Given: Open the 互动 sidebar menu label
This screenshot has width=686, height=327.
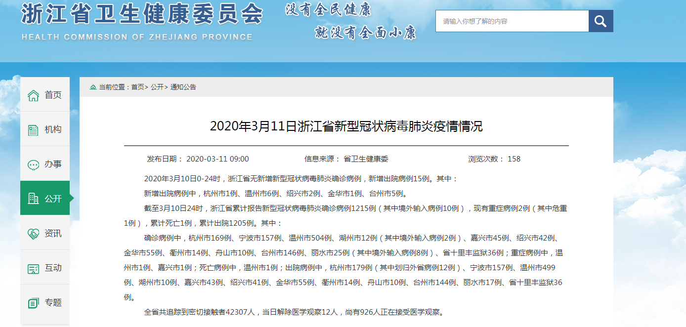Looking at the screenshot, I should click(x=53, y=268).
